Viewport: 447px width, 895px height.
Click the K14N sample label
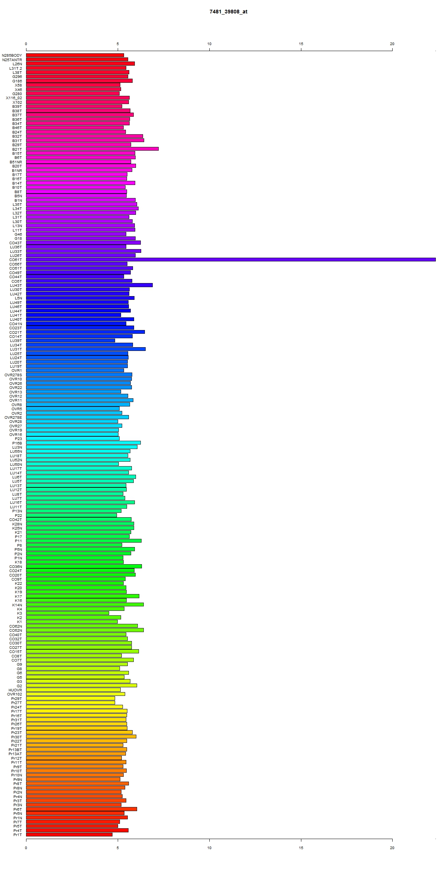[x=17, y=605]
